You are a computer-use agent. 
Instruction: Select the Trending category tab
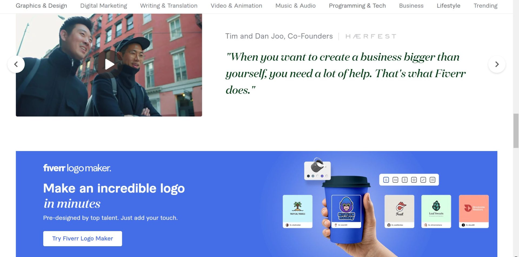click(x=485, y=6)
